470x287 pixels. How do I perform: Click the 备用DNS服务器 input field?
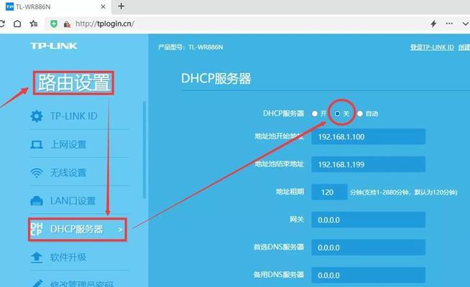click(x=369, y=276)
